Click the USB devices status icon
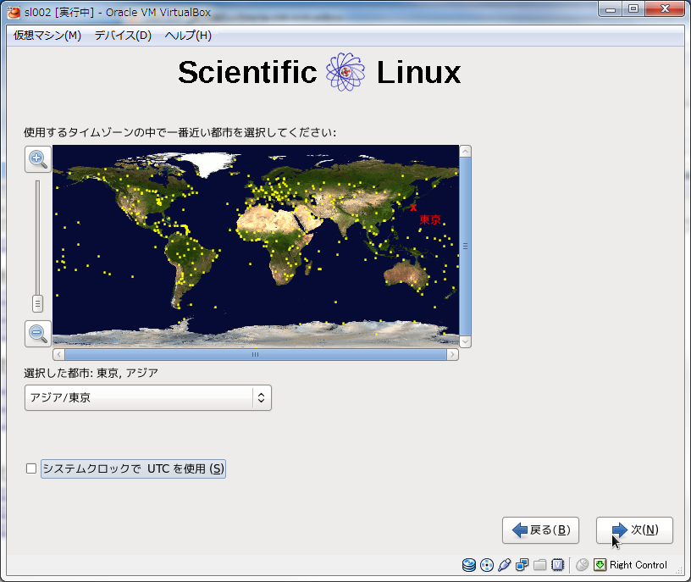Image resolution: width=691 pixels, height=582 pixels. (x=505, y=565)
